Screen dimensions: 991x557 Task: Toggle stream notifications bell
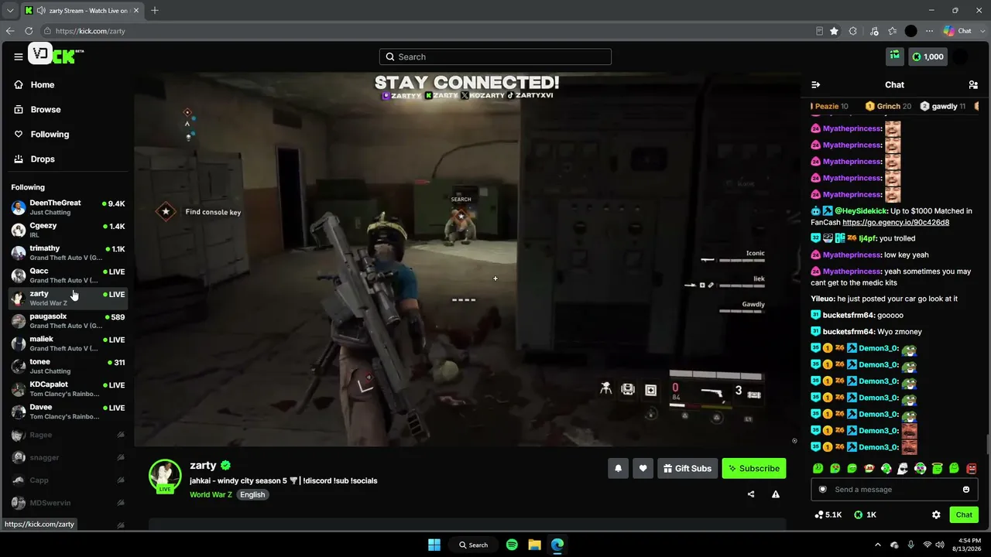coord(618,468)
